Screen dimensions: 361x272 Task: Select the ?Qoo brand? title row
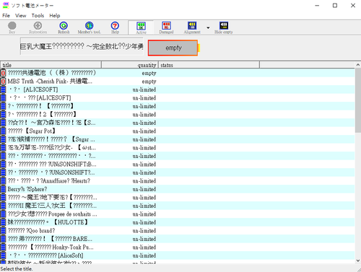coord(178,231)
